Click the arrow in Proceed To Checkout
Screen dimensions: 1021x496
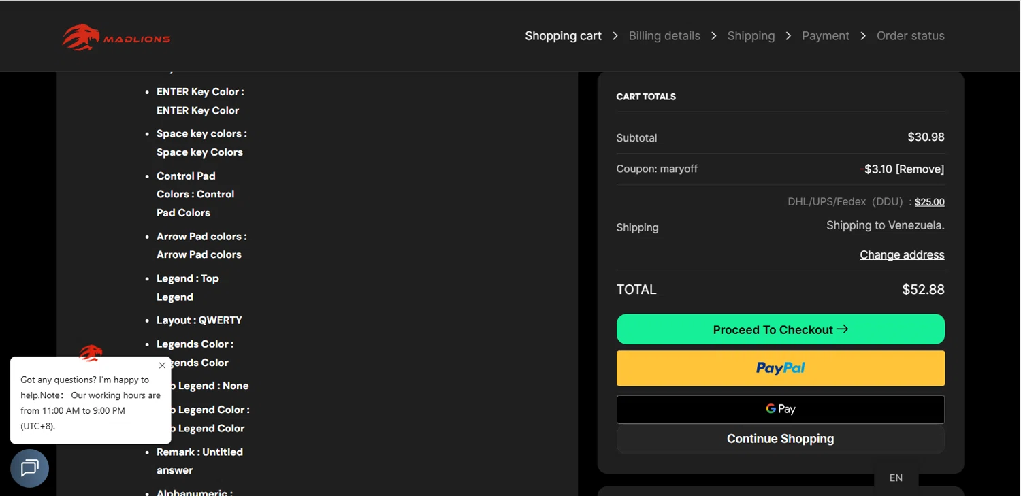pos(843,329)
